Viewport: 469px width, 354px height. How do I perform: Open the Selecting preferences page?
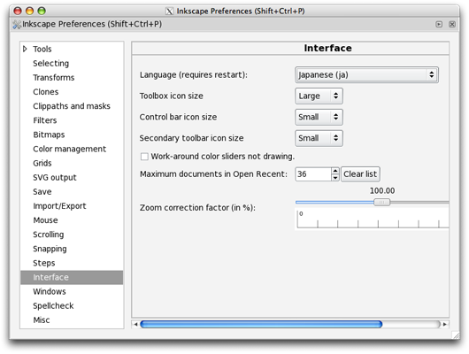[x=50, y=64]
